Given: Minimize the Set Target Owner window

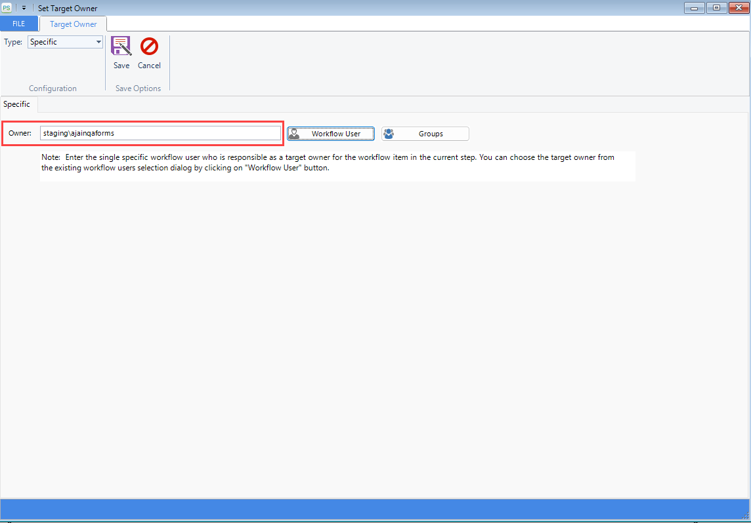Looking at the screenshot, I should click(696, 8).
